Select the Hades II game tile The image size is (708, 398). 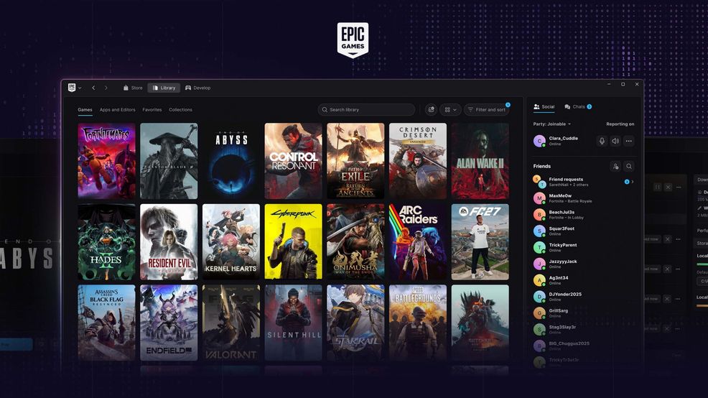point(106,241)
